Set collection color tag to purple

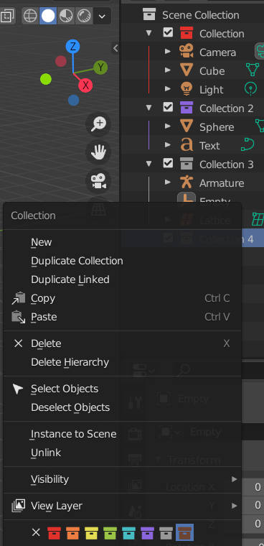point(148,533)
